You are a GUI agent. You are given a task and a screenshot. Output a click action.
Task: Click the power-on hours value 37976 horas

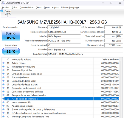click(x=114, y=45)
